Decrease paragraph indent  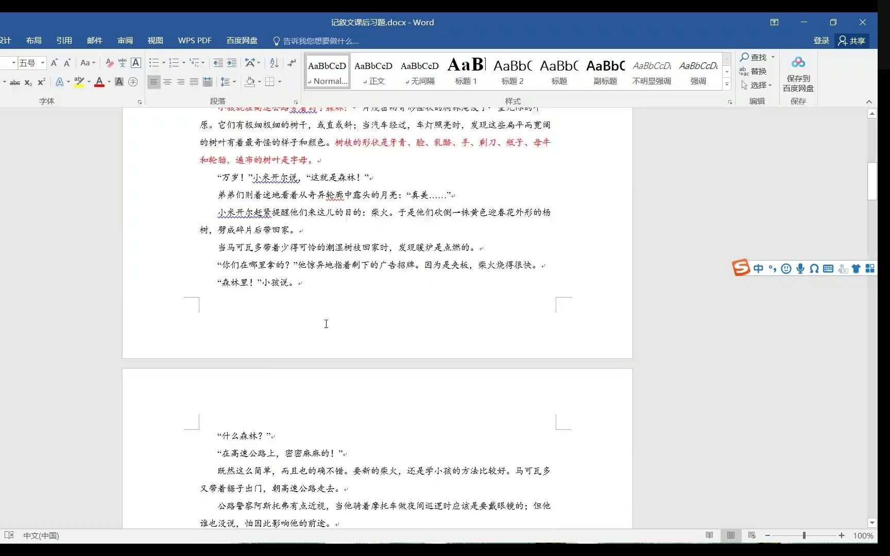[218, 63]
